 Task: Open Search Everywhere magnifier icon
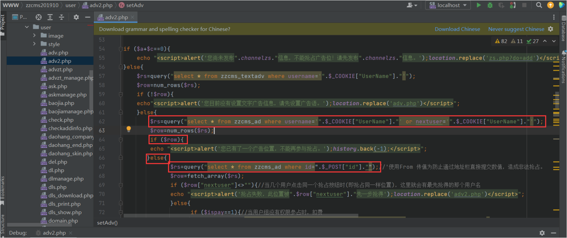pyautogui.click(x=539, y=5)
